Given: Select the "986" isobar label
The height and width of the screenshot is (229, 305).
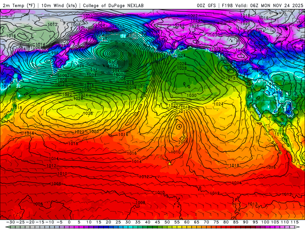Looking at the screenshot, I should point(98,36).
